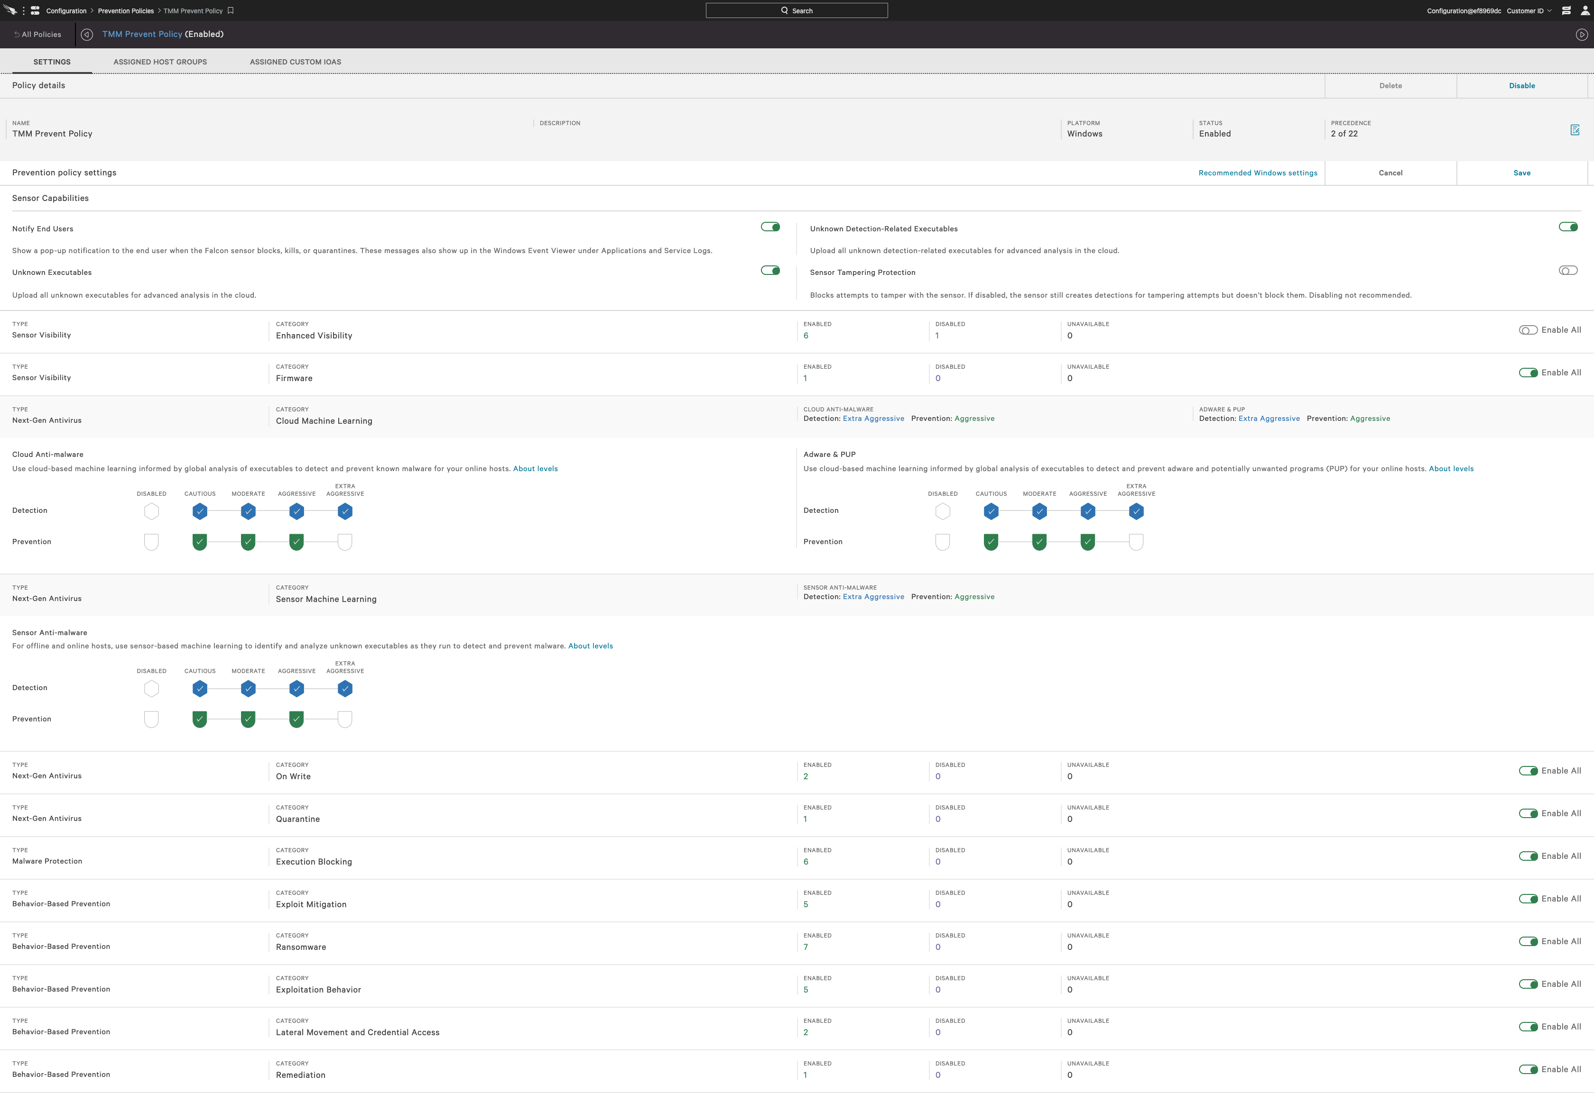Expand the Quarantine category row
The width and height of the screenshot is (1594, 1093).
coord(797,815)
